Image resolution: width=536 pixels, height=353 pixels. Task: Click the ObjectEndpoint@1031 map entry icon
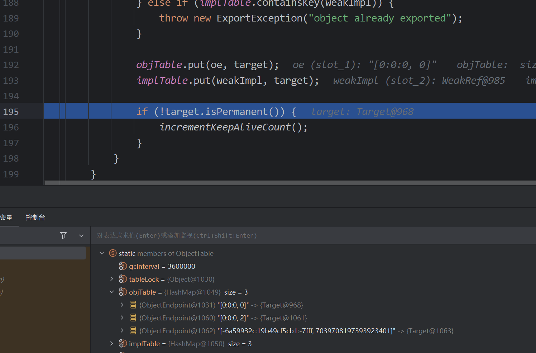[x=133, y=305]
